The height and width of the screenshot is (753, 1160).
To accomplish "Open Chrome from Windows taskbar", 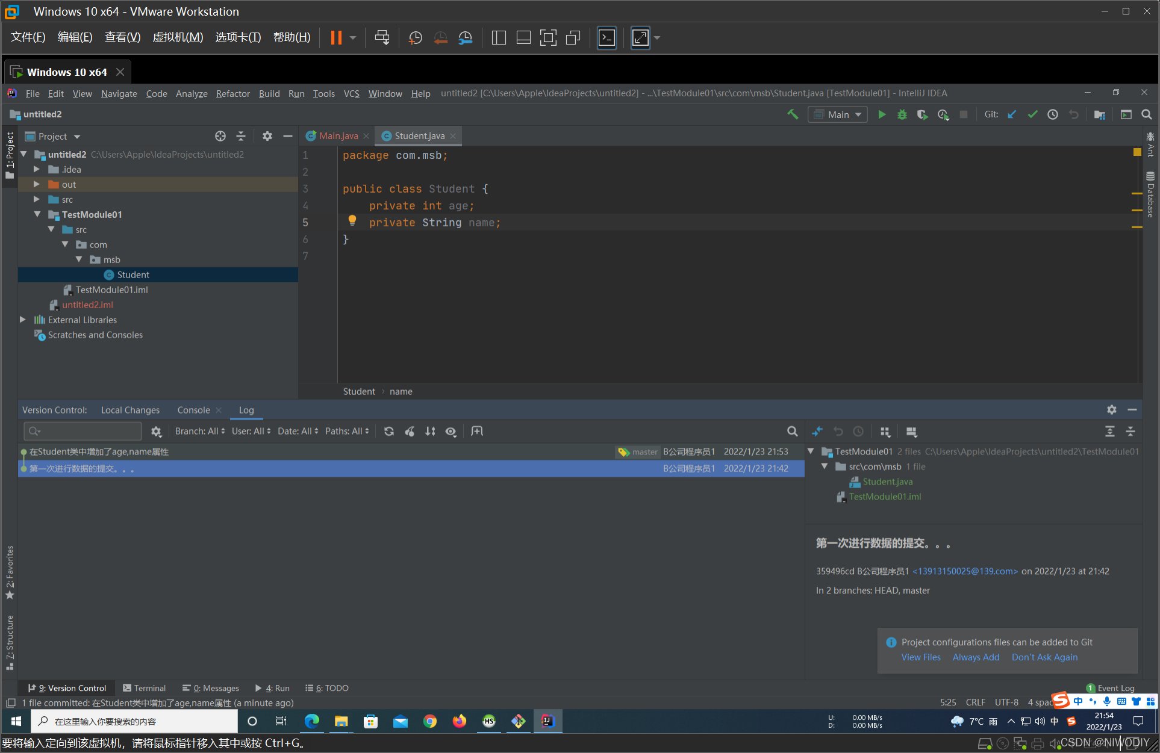I will pyautogui.click(x=429, y=721).
